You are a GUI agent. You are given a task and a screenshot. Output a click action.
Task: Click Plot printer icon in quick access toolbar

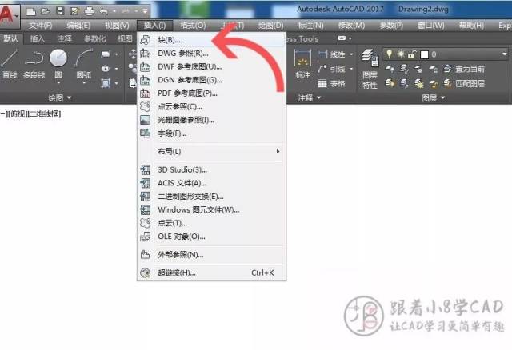click(x=89, y=12)
